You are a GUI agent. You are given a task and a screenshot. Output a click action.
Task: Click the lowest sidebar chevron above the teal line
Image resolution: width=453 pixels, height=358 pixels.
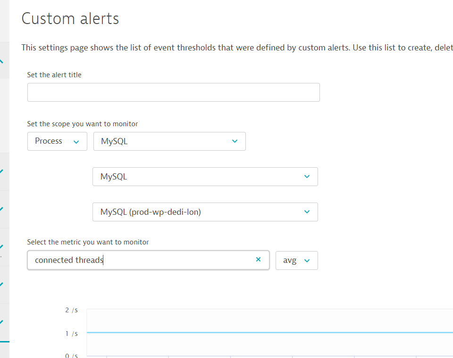click(x=2, y=322)
